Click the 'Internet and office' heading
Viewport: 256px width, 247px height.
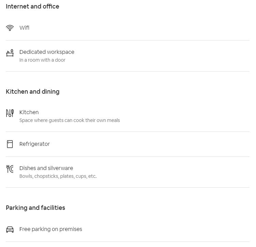point(32,6)
